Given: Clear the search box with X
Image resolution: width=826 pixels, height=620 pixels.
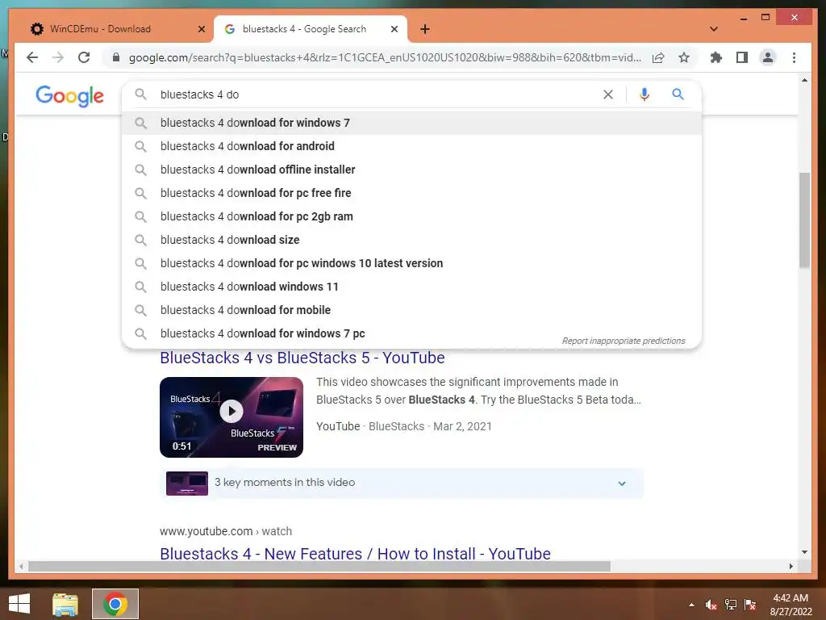Looking at the screenshot, I should pyautogui.click(x=608, y=94).
